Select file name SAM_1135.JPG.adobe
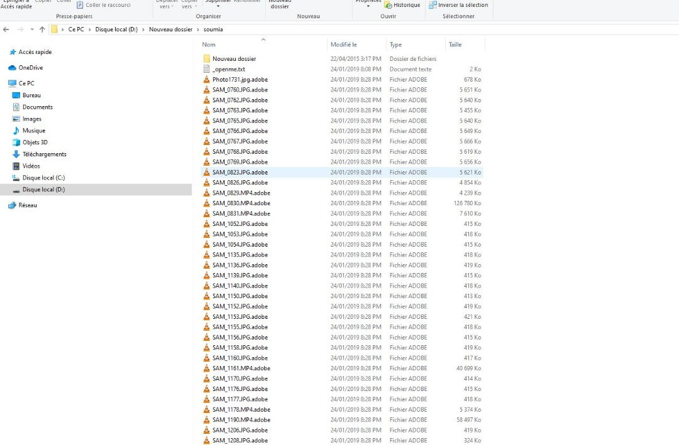This screenshot has height=445, width=679. (x=240, y=255)
